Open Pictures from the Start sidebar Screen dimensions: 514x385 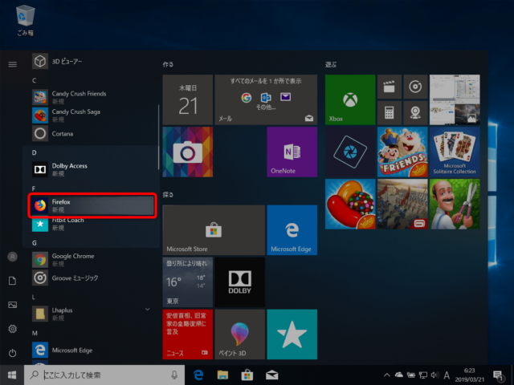pos(13,305)
